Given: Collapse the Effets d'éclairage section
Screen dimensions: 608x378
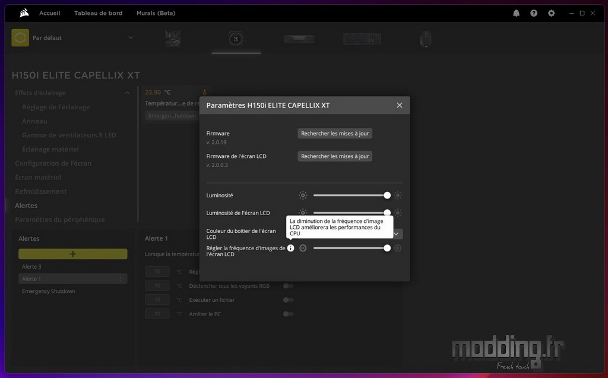Looking at the screenshot, I should (x=127, y=93).
